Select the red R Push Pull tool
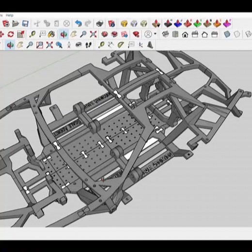The height and width of the screenshot is (252, 252). tap(188, 24)
